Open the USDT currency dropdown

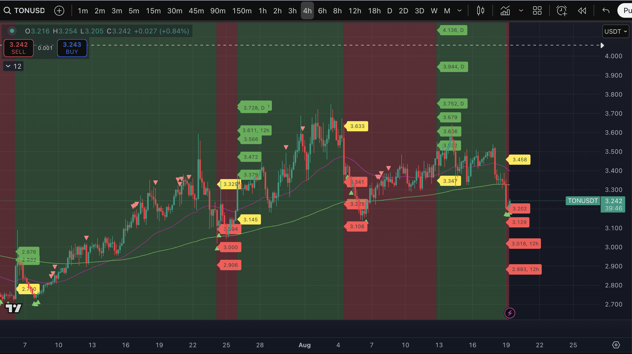[x=616, y=31]
